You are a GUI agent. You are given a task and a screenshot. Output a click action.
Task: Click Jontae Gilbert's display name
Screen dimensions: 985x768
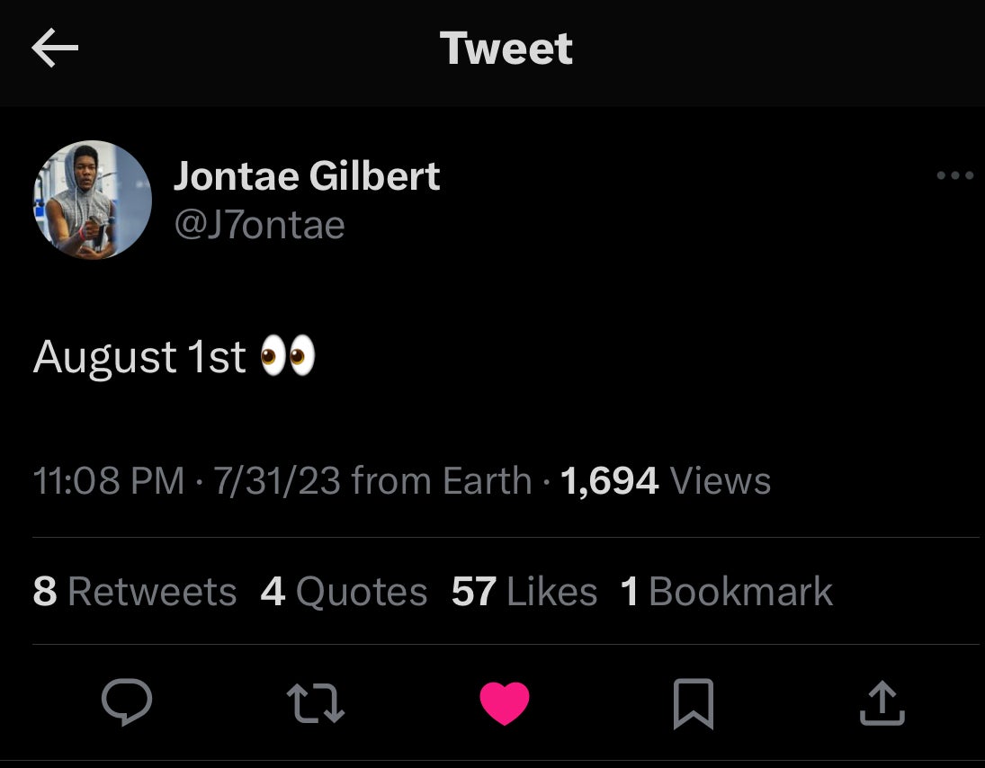click(307, 176)
